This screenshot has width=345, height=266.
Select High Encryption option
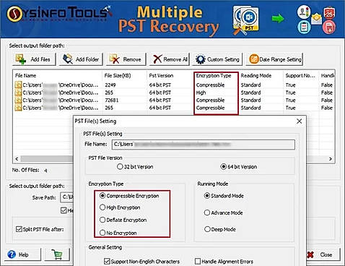[x=102, y=207]
